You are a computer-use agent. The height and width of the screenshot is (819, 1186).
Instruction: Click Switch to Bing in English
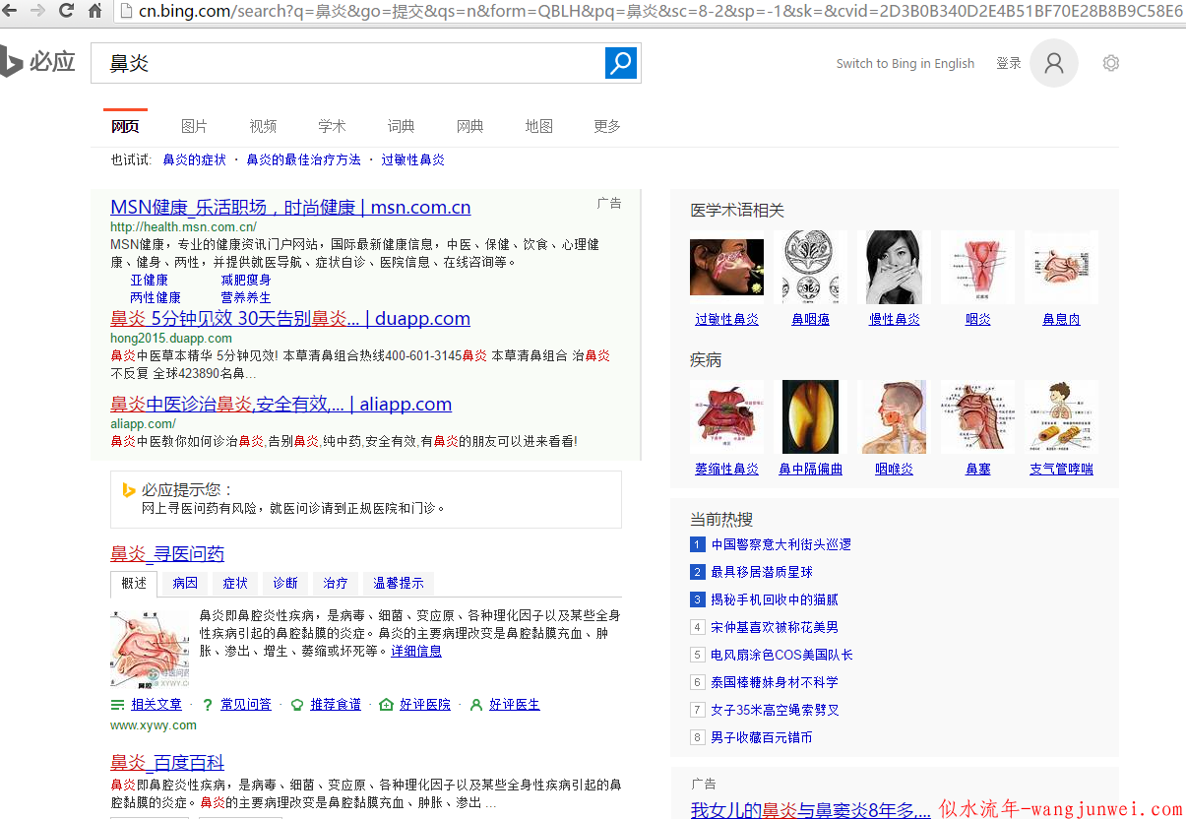pyautogui.click(x=905, y=64)
